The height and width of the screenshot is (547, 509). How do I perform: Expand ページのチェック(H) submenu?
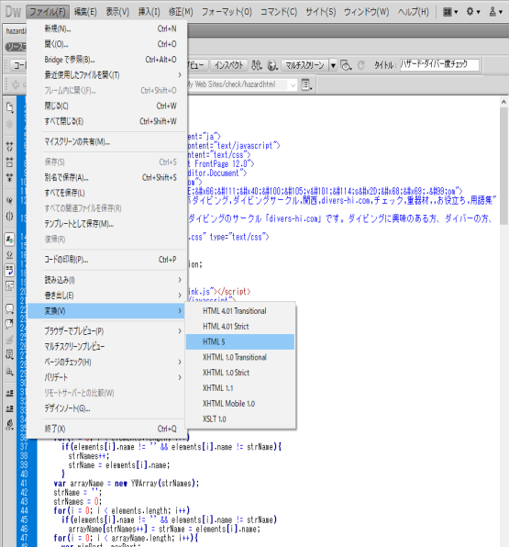pyautogui.click(x=107, y=362)
